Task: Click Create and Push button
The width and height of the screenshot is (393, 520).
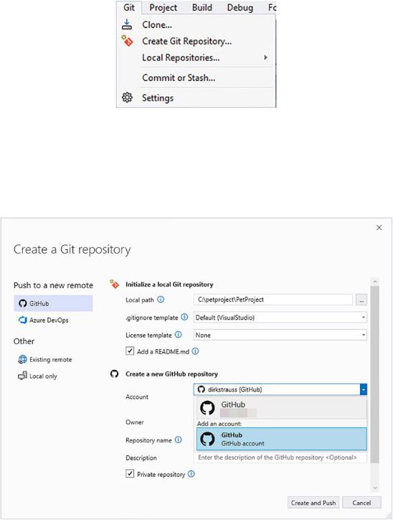Action: (x=313, y=503)
